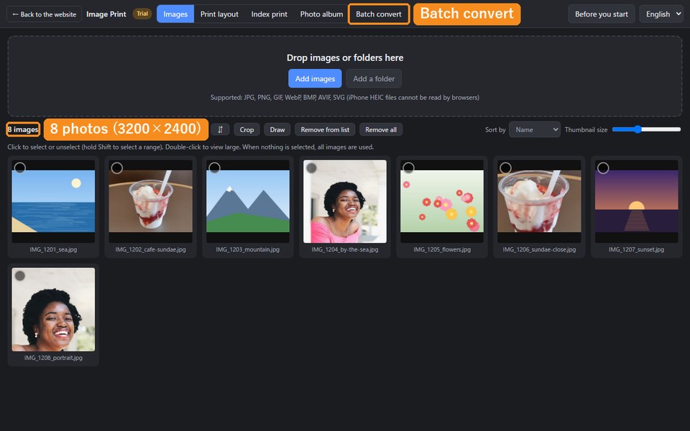Toggle selection circle on IMG_1205_flowers.jpg
Screen dimensions: 690x431
pos(408,167)
